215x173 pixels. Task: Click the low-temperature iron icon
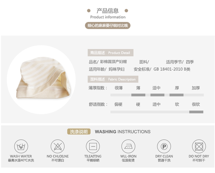click(x=128, y=147)
